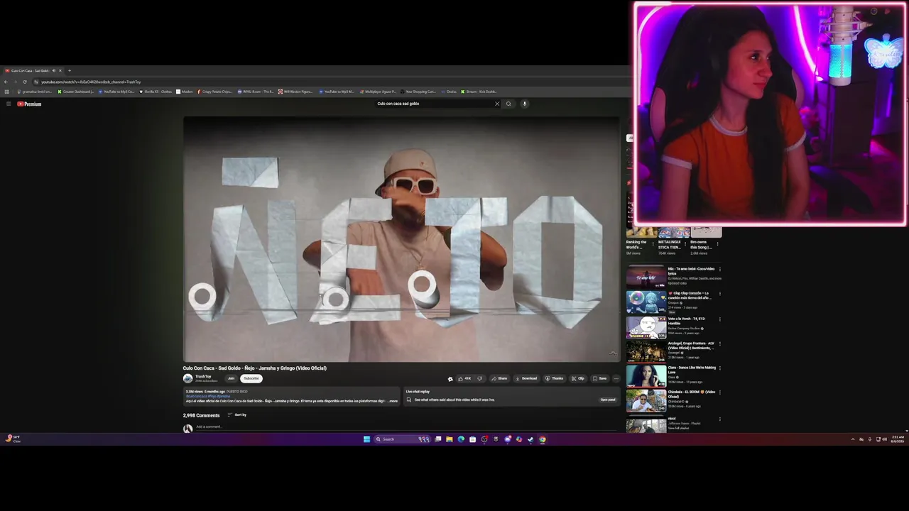Open options for 'Veto a la Verch' video
The height and width of the screenshot is (511, 909).
(720, 319)
